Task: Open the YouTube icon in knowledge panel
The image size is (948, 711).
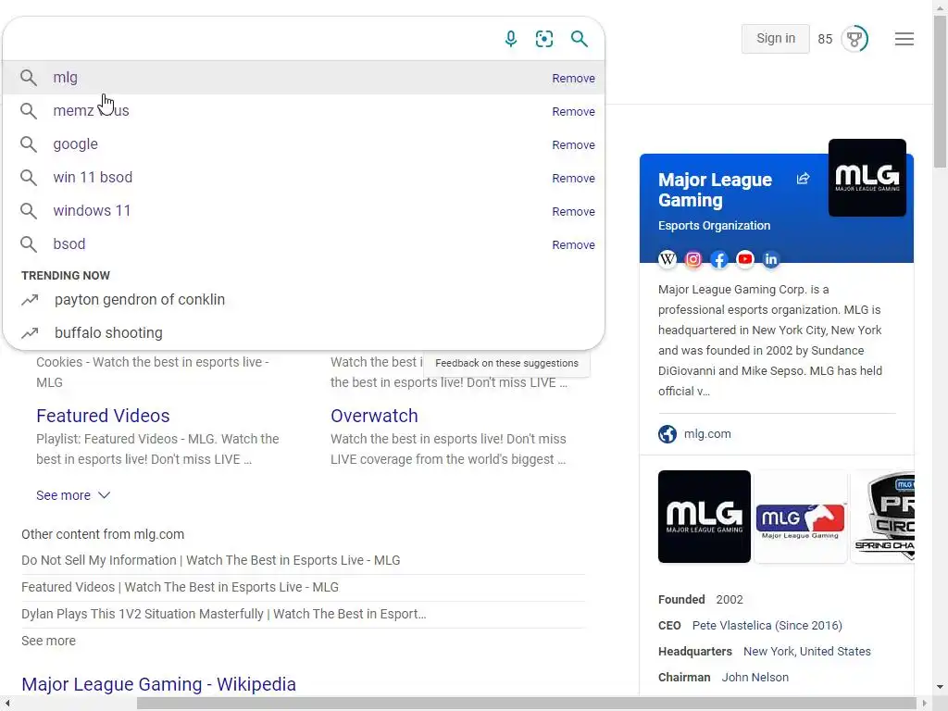Action: pyautogui.click(x=745, y=259)
